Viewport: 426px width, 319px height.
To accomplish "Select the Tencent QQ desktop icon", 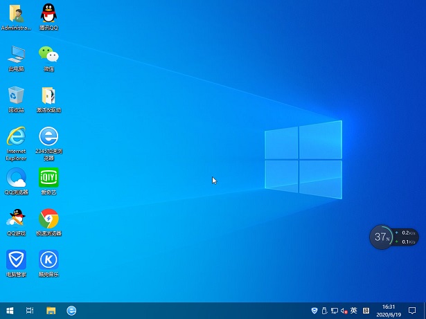I will point(48,14).
